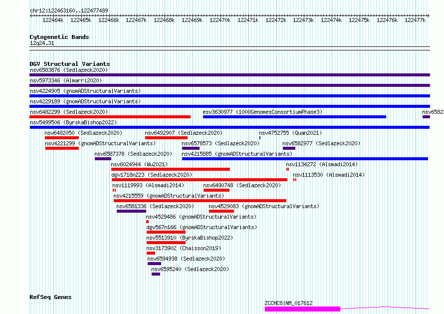Open nsv4229189 gnomAD variant label
The image size is (444, 314).
85,101
